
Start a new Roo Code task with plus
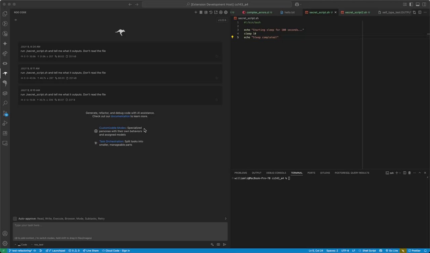(196, 12)
